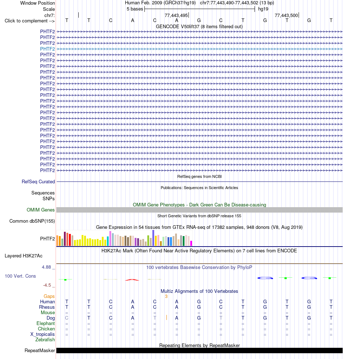Click the 4.88 PhyloP upper scale value
343x359 pixels.
47,267
